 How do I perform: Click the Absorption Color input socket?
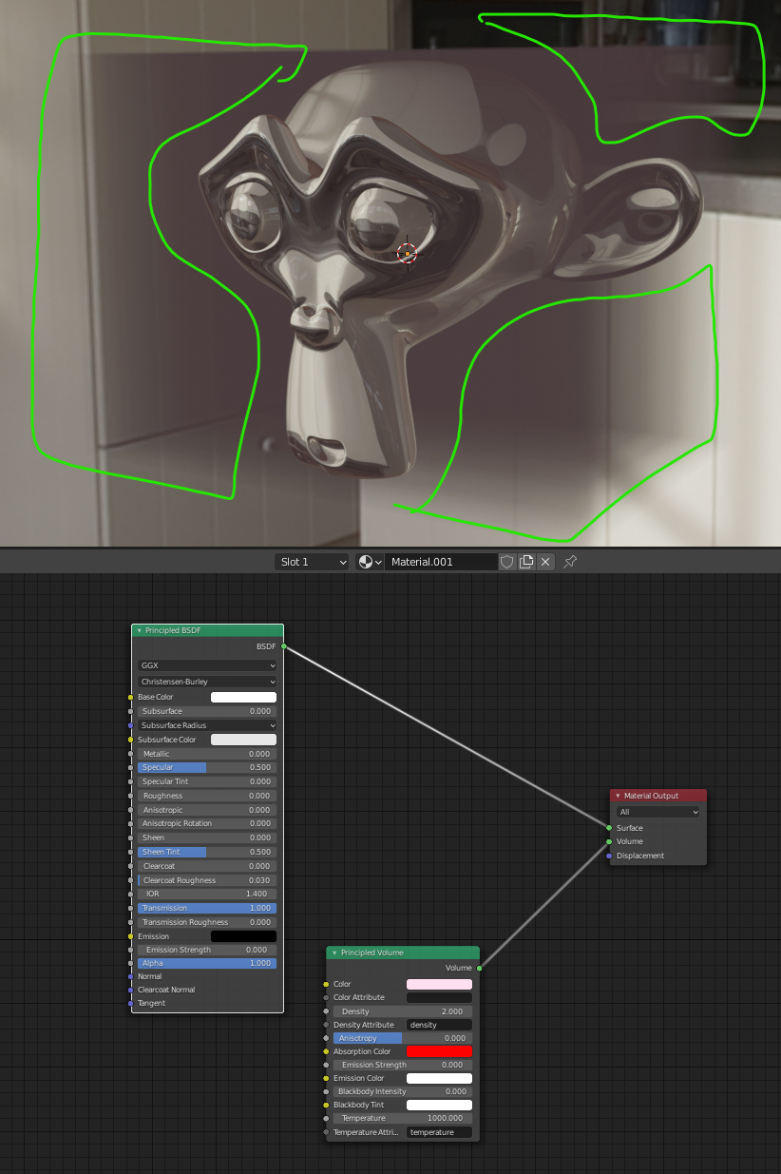[x=327, y=1051]
